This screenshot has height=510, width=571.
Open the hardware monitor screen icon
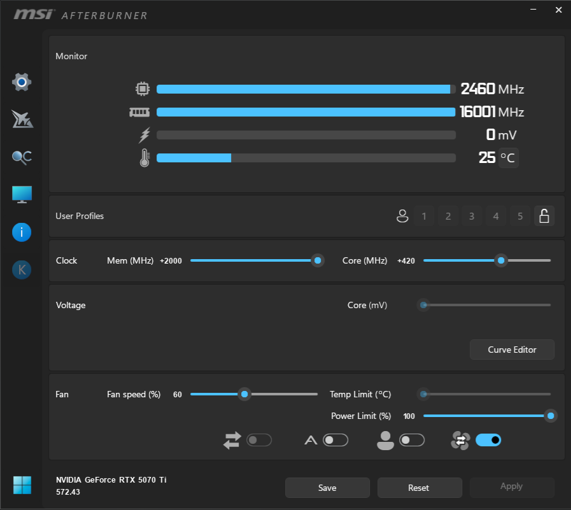(22, 195)
